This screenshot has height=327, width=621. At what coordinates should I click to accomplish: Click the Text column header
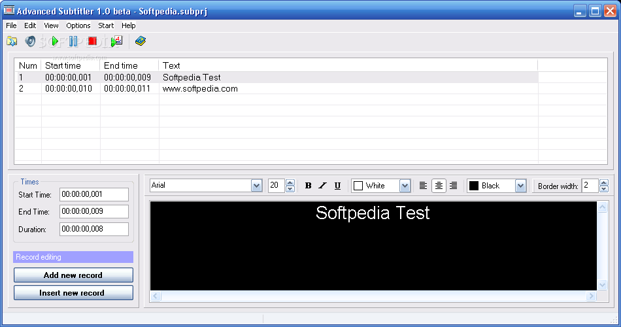[x=348, y=65]
